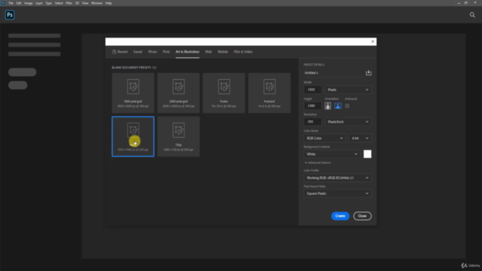Select the landscape orientation icon
This screenshot has width=482, height=271.
tap(337, 106)
